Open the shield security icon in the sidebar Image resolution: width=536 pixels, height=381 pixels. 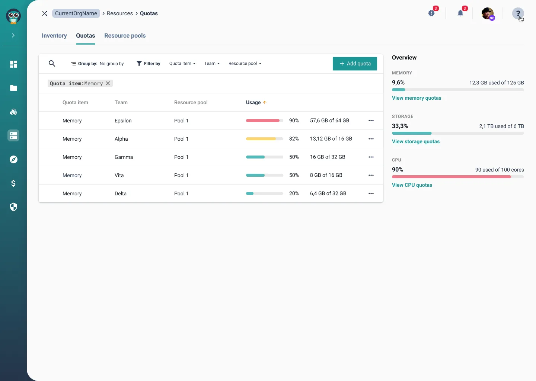[x=13, y=207]
